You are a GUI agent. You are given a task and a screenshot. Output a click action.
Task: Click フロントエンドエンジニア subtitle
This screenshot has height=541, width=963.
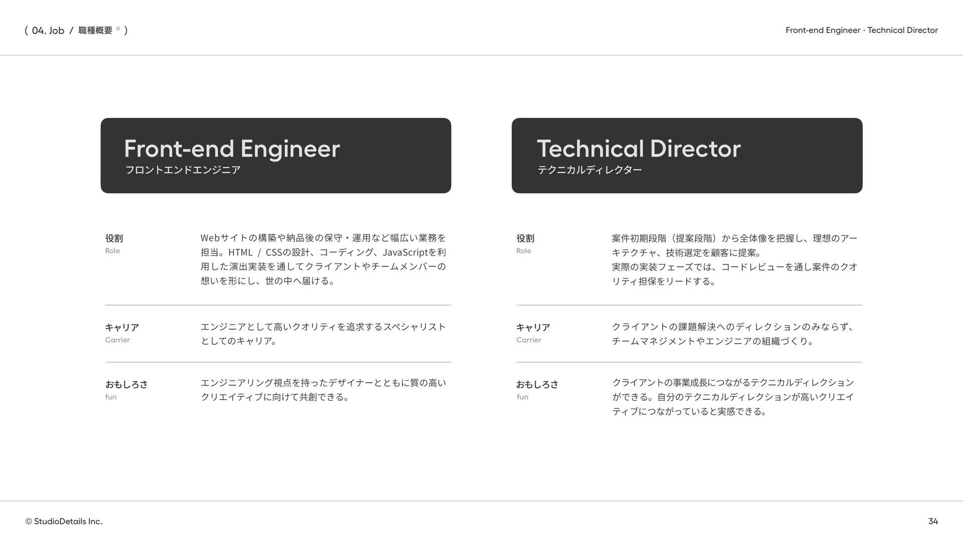pyautogui.click(x=183, y=170)
